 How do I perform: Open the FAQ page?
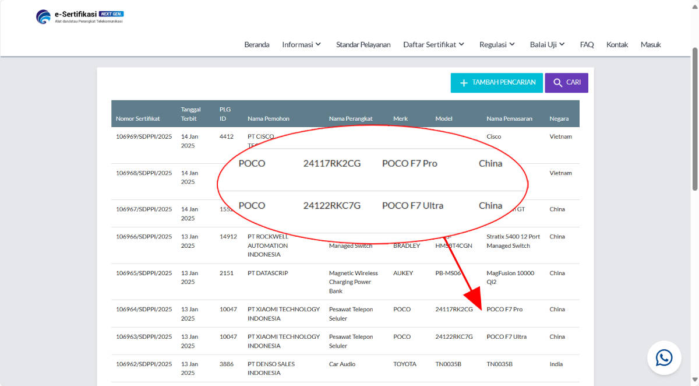pos(587,44)
